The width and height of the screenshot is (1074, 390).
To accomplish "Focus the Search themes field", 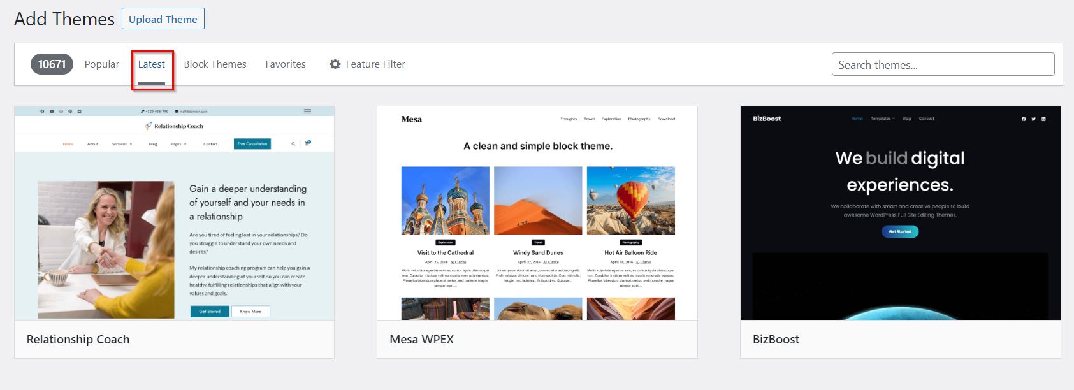I will (x=943, y=64).
